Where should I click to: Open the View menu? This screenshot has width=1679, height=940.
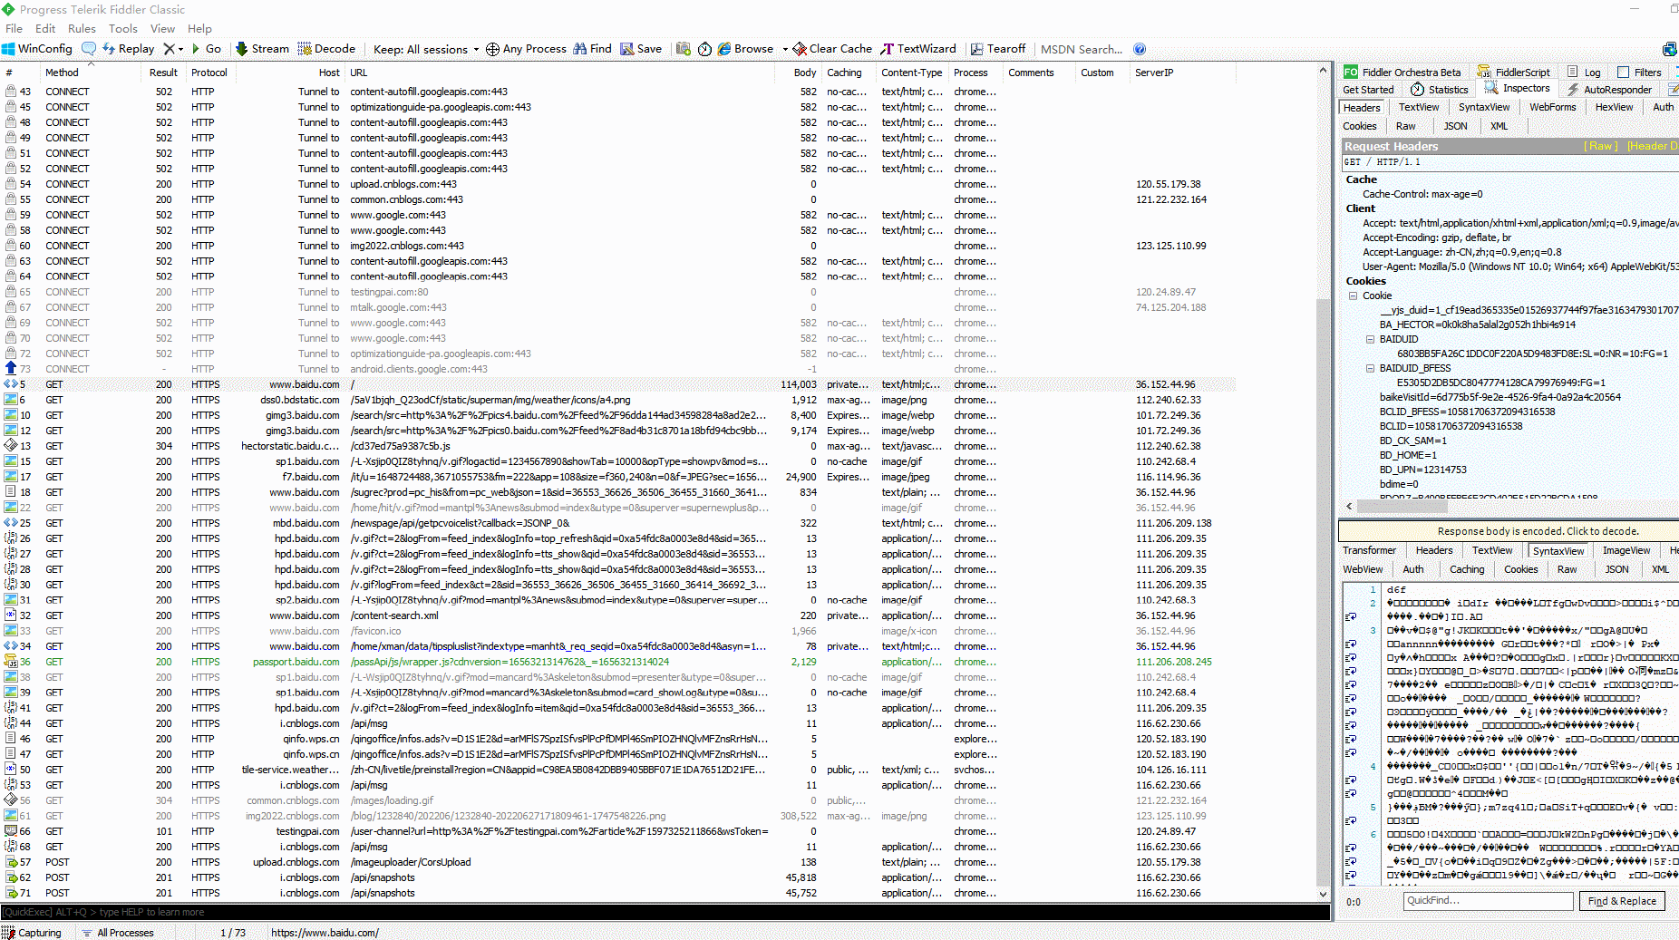[162, 29]
